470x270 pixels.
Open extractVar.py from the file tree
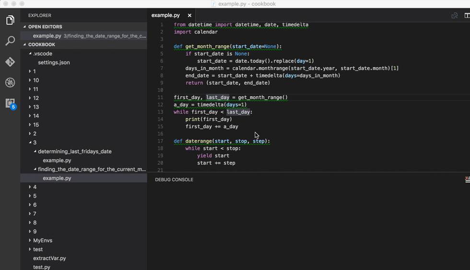[x=49, y=258]
